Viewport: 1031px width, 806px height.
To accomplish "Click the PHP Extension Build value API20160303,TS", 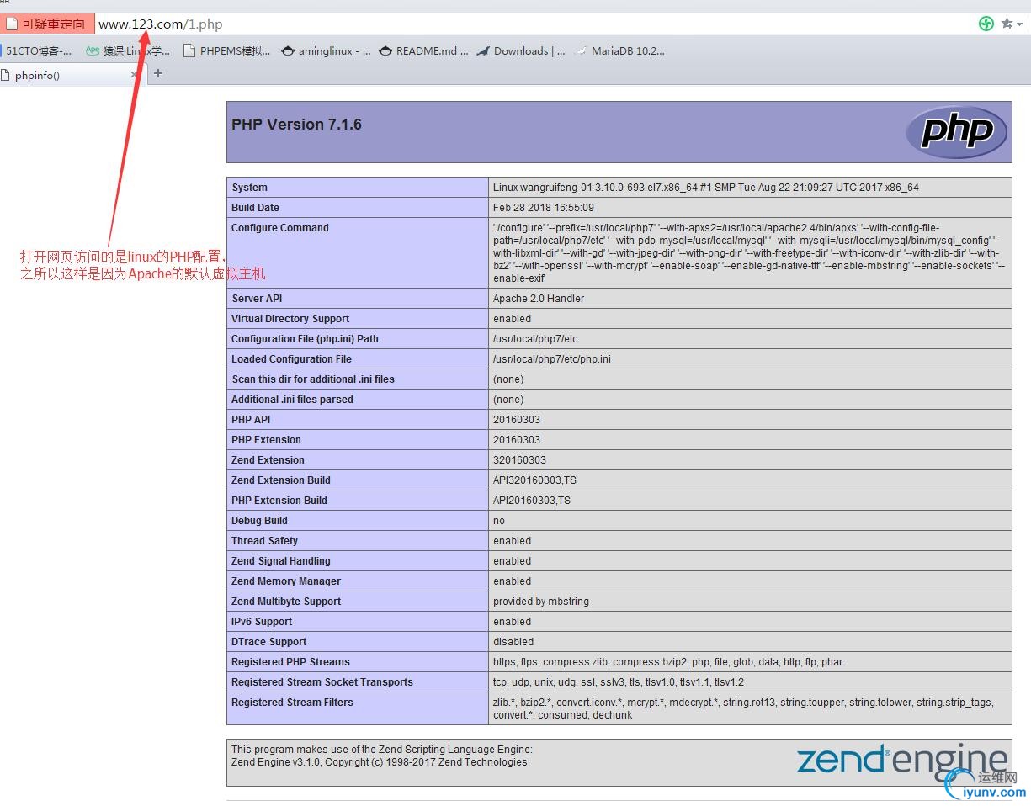I will coord(532,501).
